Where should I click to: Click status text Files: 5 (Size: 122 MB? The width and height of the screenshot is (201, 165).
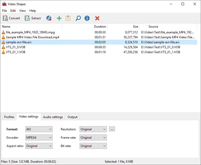point(28,162)
